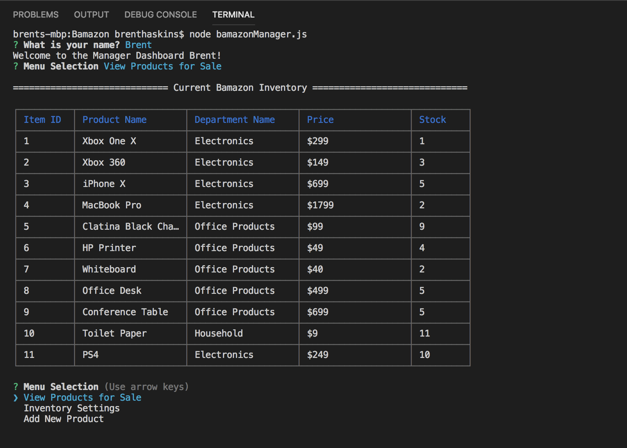627x448 pixels.
Task: Click the '$99' price cell
Action: (x=355, y=227)
